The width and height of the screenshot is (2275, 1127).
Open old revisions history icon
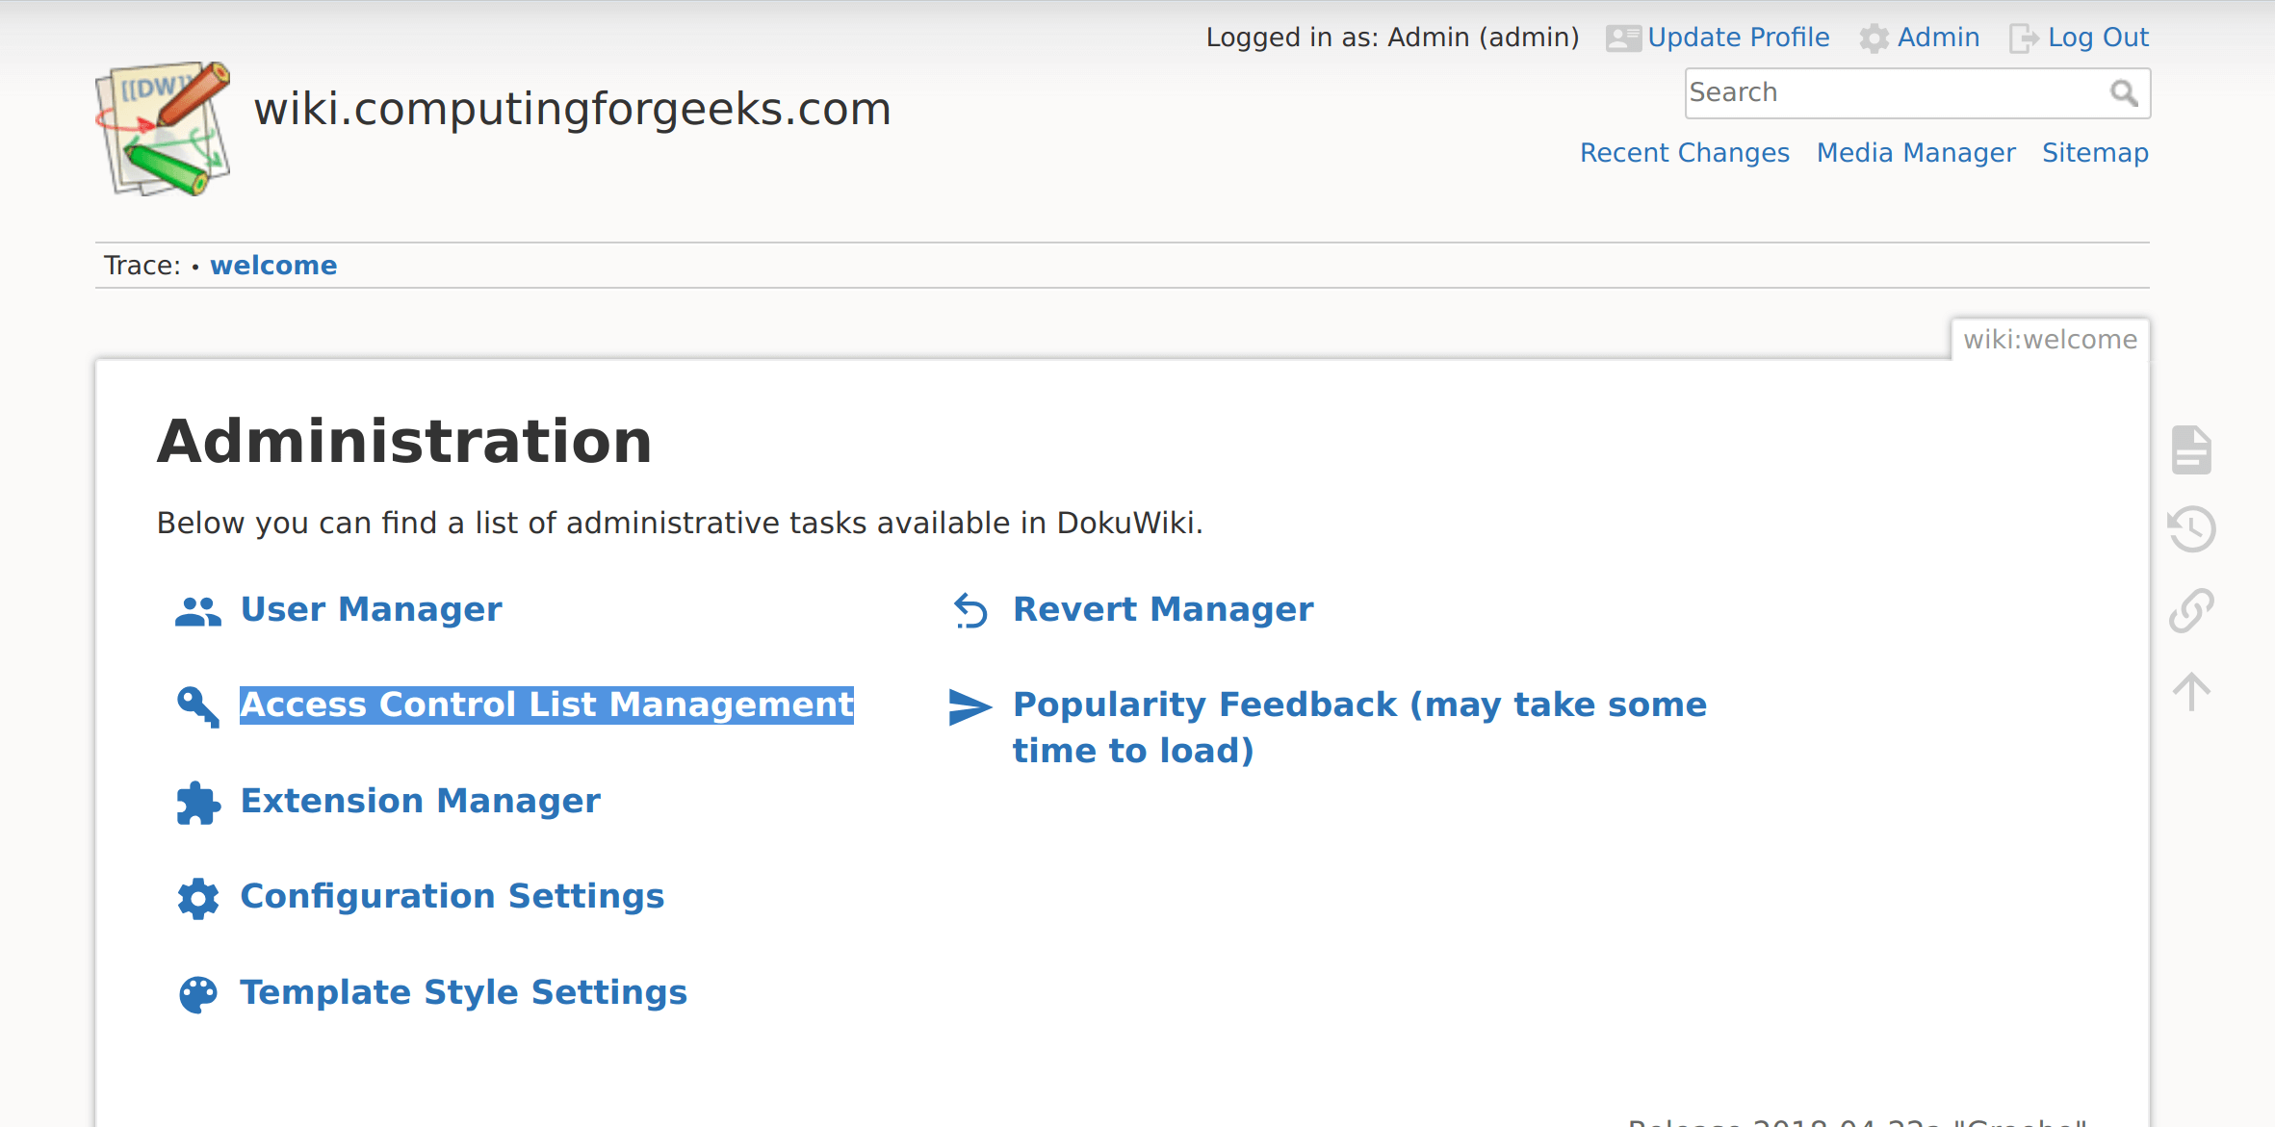coord(2191,528)
